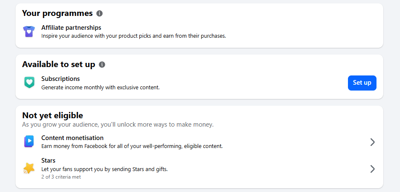The width and height of the screenshot is (400, 192).
Task: Select the Stars programme title
Action: point(48,161)
